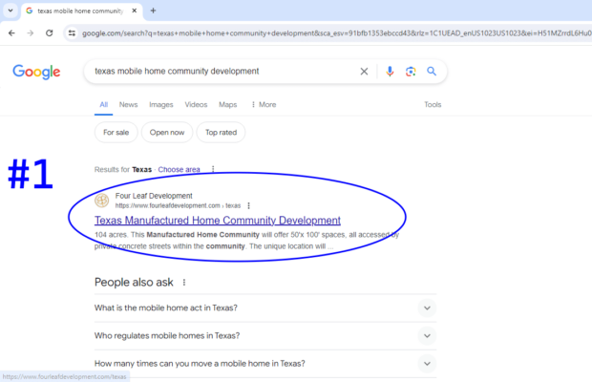This screenshot has height=382, width=592.
Task: Open the More search categories dropdown
Action: pyautogui.click(x=263, y=104)
